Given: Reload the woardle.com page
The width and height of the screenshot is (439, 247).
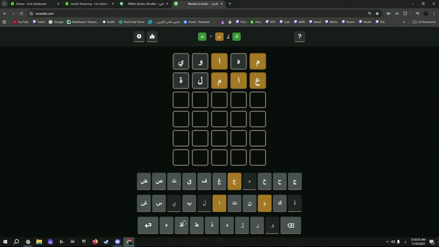Looking at the screenshot, I should point(21,13).
